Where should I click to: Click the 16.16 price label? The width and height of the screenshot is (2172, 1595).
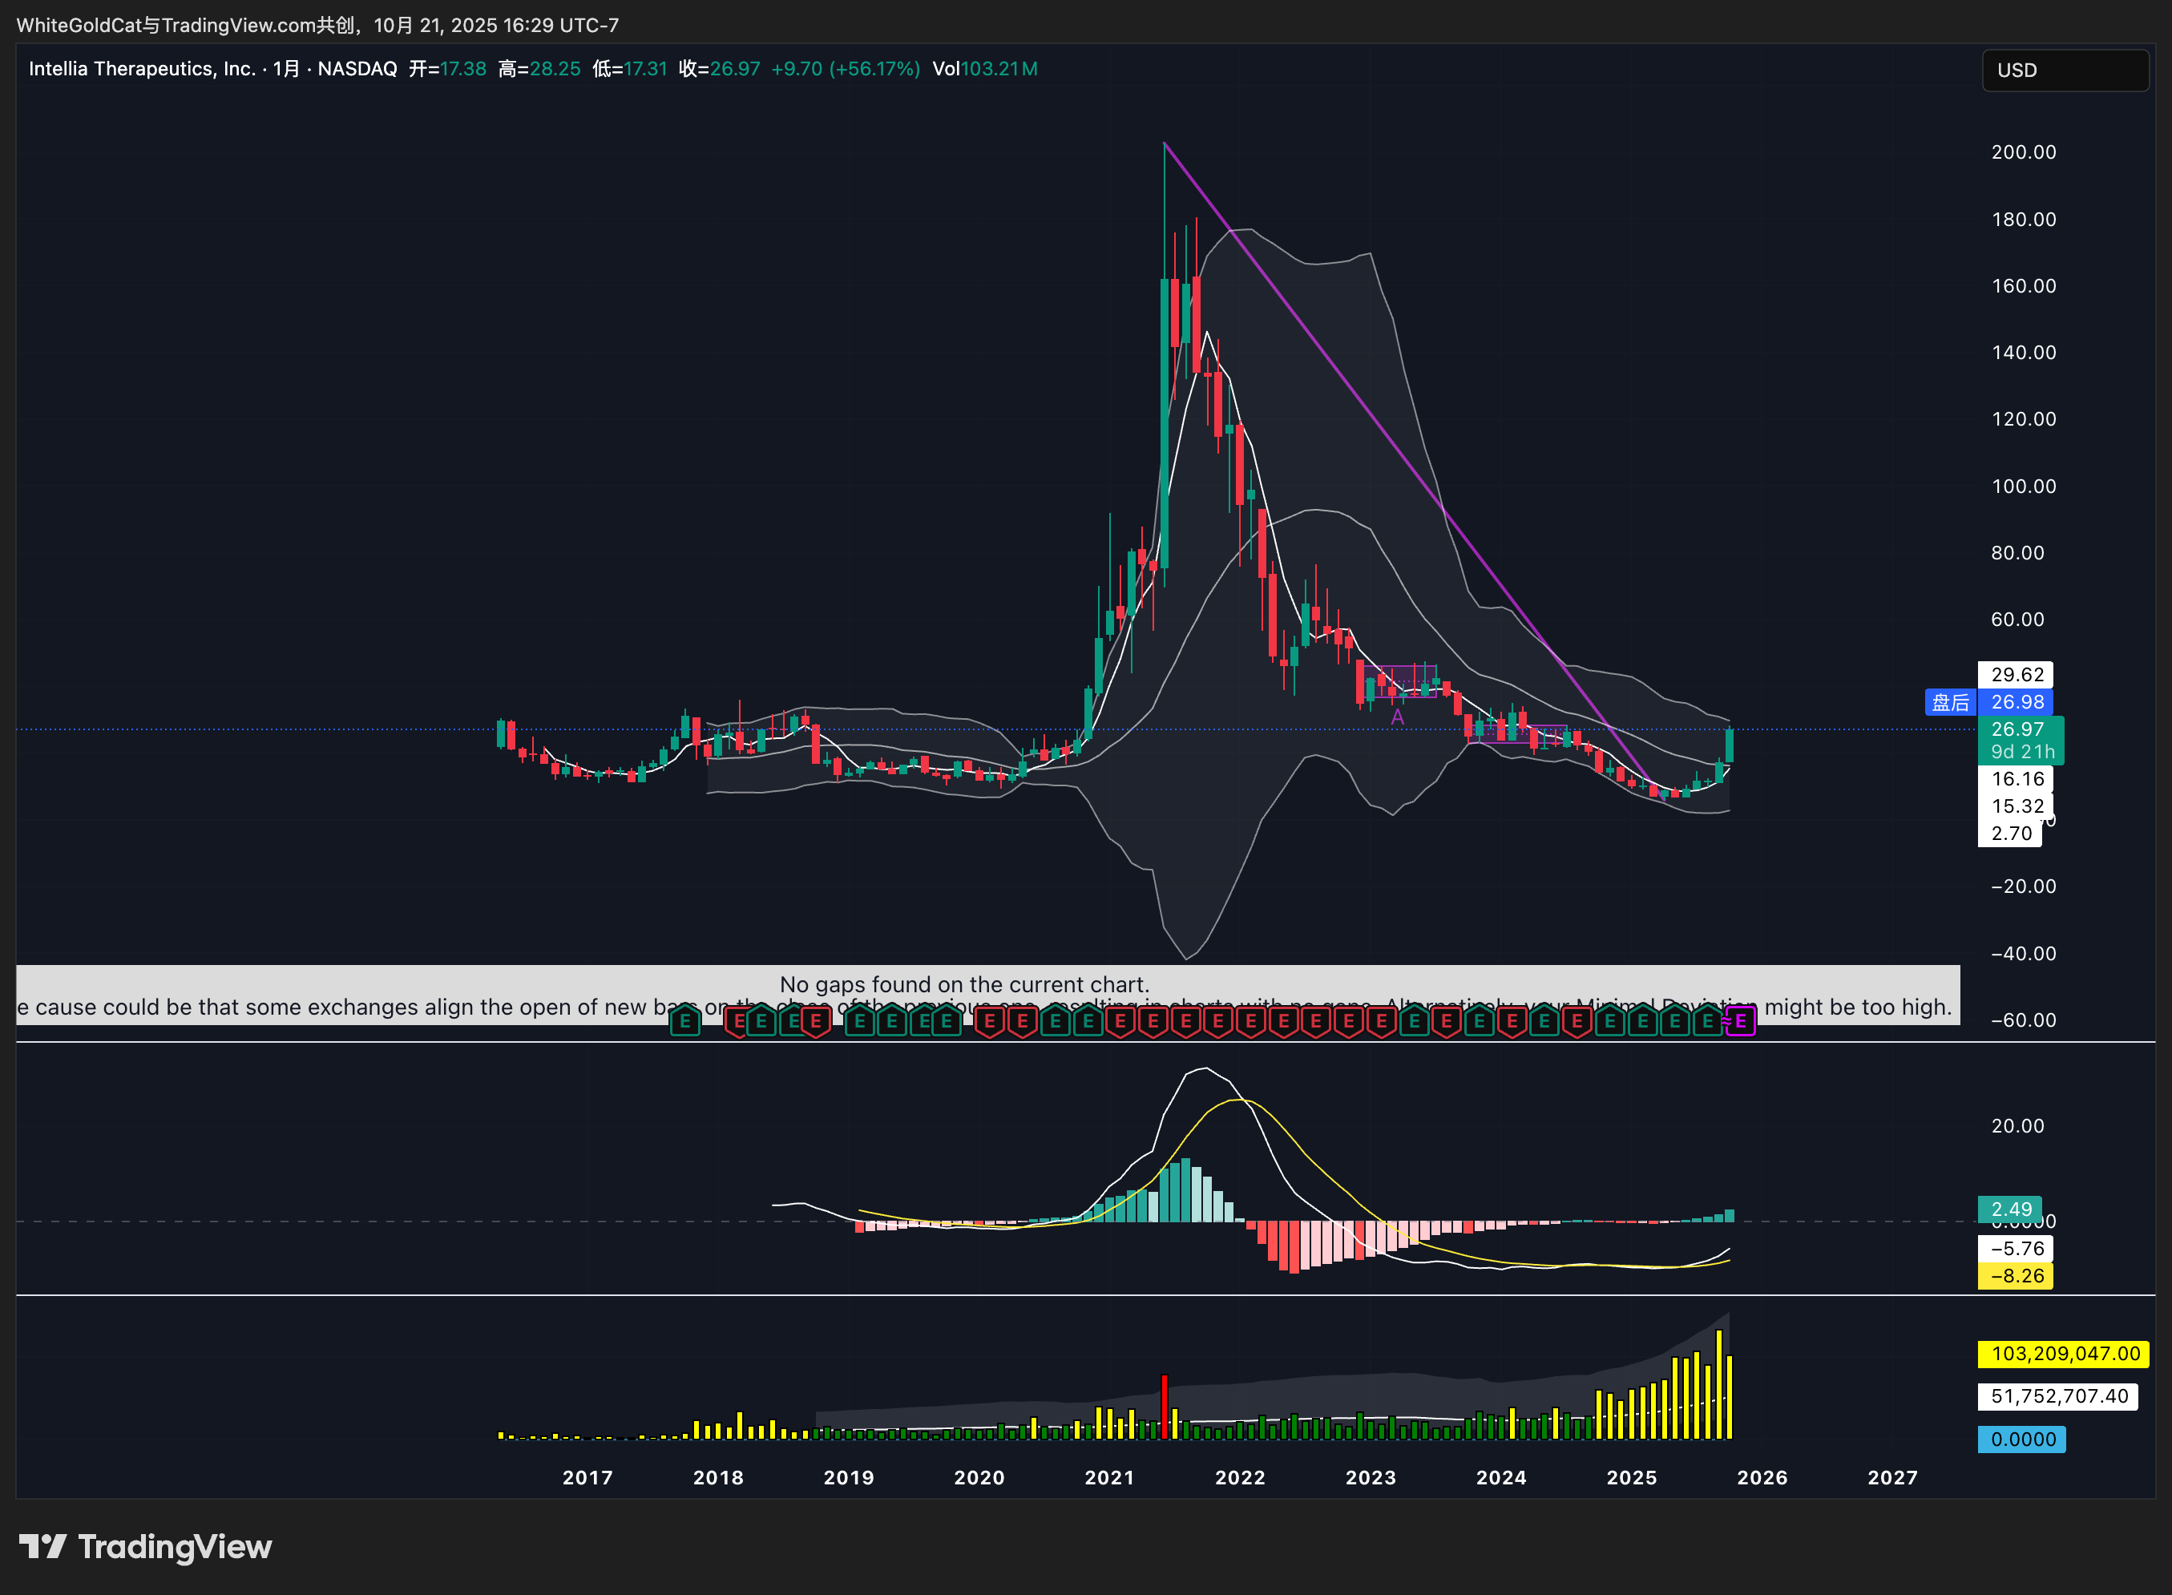pyautogui.click(x=2017, y=778)
